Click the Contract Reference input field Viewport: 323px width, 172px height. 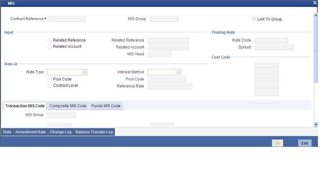(x=66, y=19)
